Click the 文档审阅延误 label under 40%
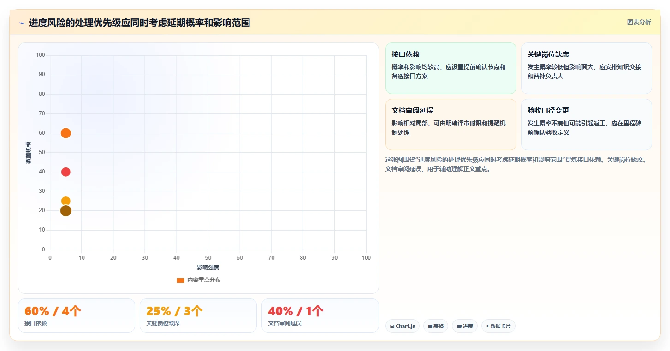This screenshot has height=351, width=670. [x=285, y=323]
